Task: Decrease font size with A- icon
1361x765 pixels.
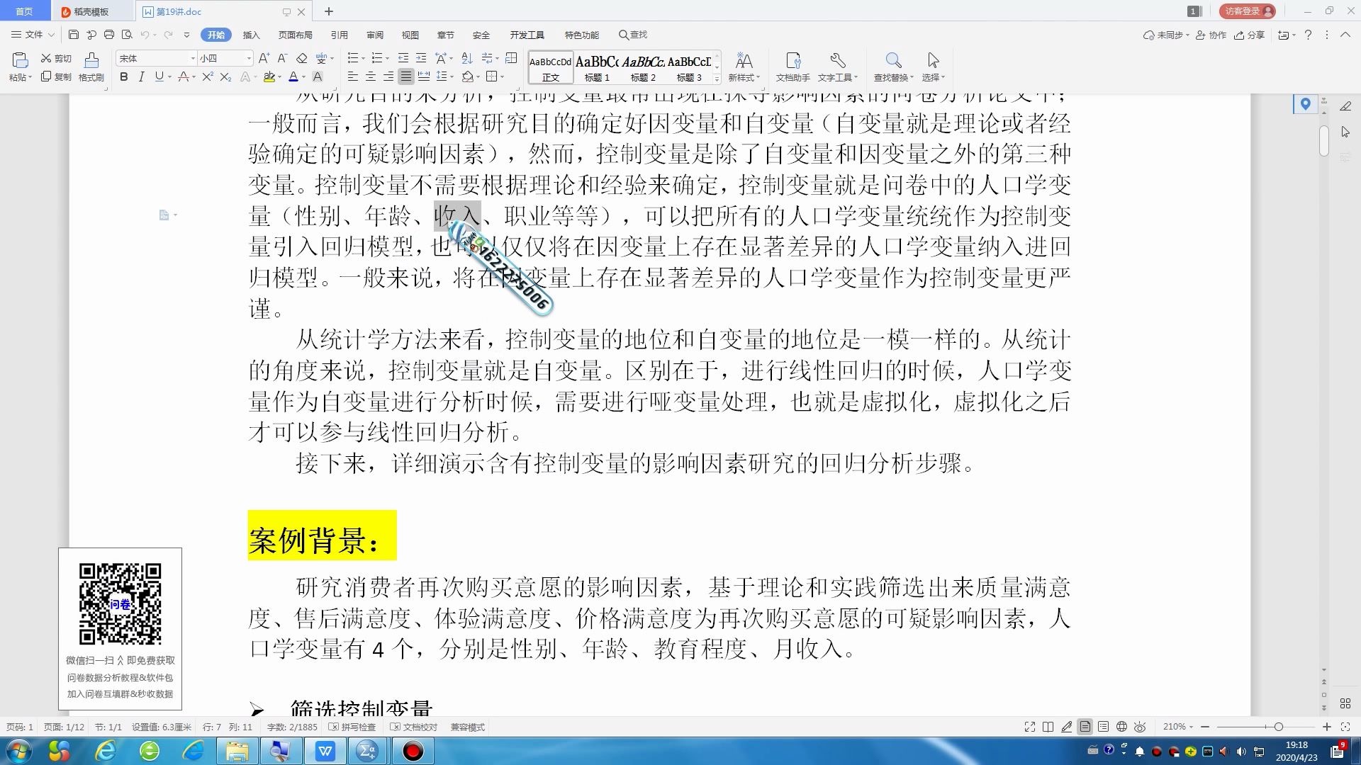Action: click(x=282, y=58)
